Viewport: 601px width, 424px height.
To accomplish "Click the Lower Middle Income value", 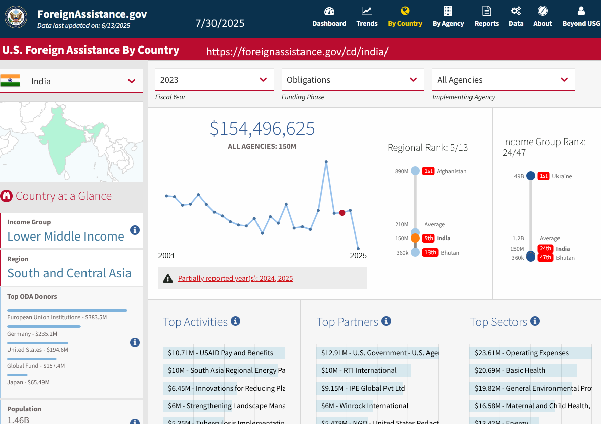I will point(66,237).
